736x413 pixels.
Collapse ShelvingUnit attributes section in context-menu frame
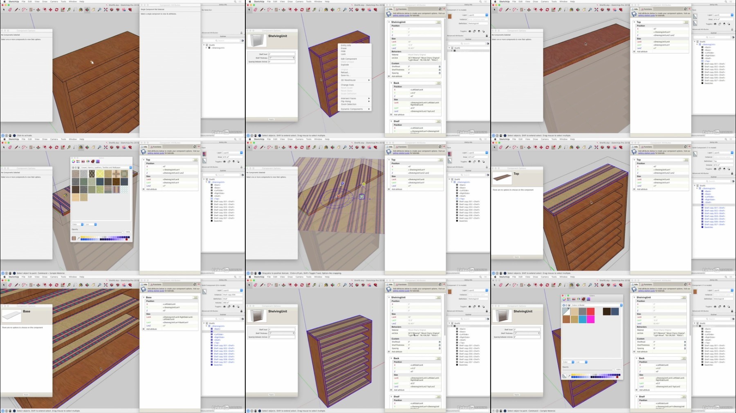pyautogui.click(x=389, y=22)
